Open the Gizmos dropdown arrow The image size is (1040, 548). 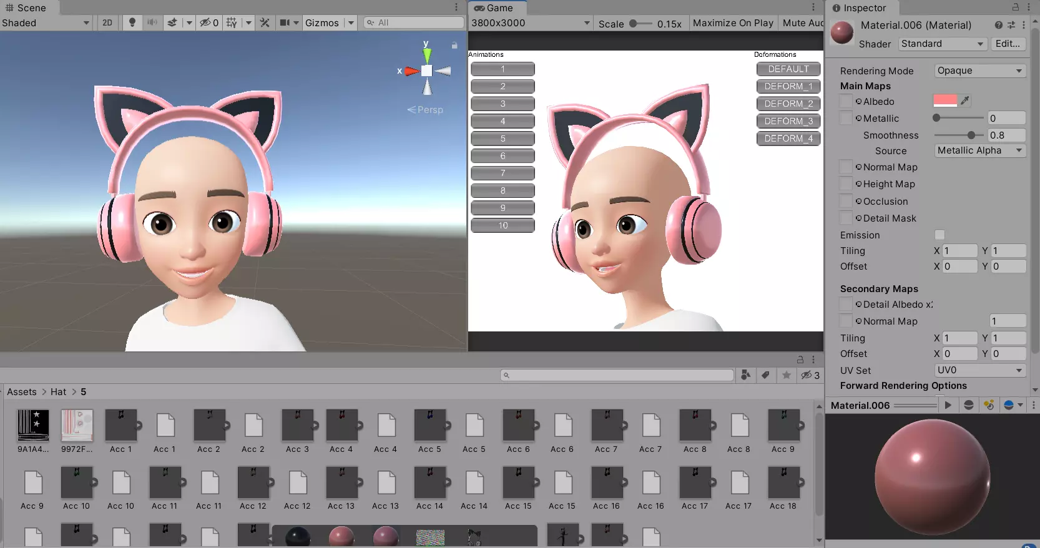click(351, 22)
